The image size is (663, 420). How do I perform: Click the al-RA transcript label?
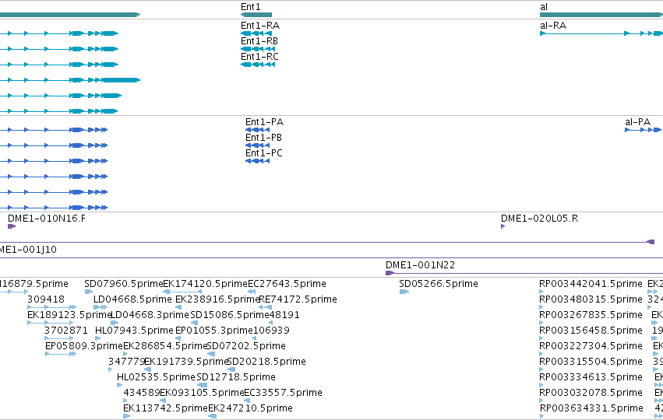pyautogui.click(x=553, y=26)
